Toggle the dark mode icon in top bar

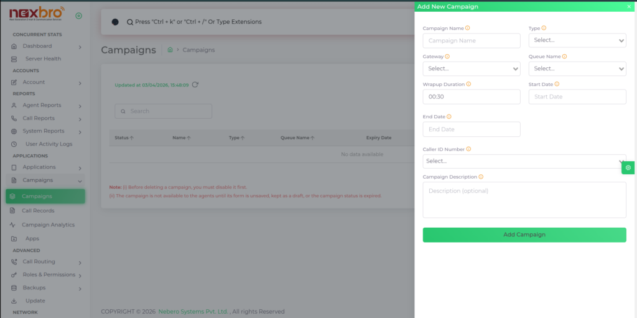tap(115, 22)
